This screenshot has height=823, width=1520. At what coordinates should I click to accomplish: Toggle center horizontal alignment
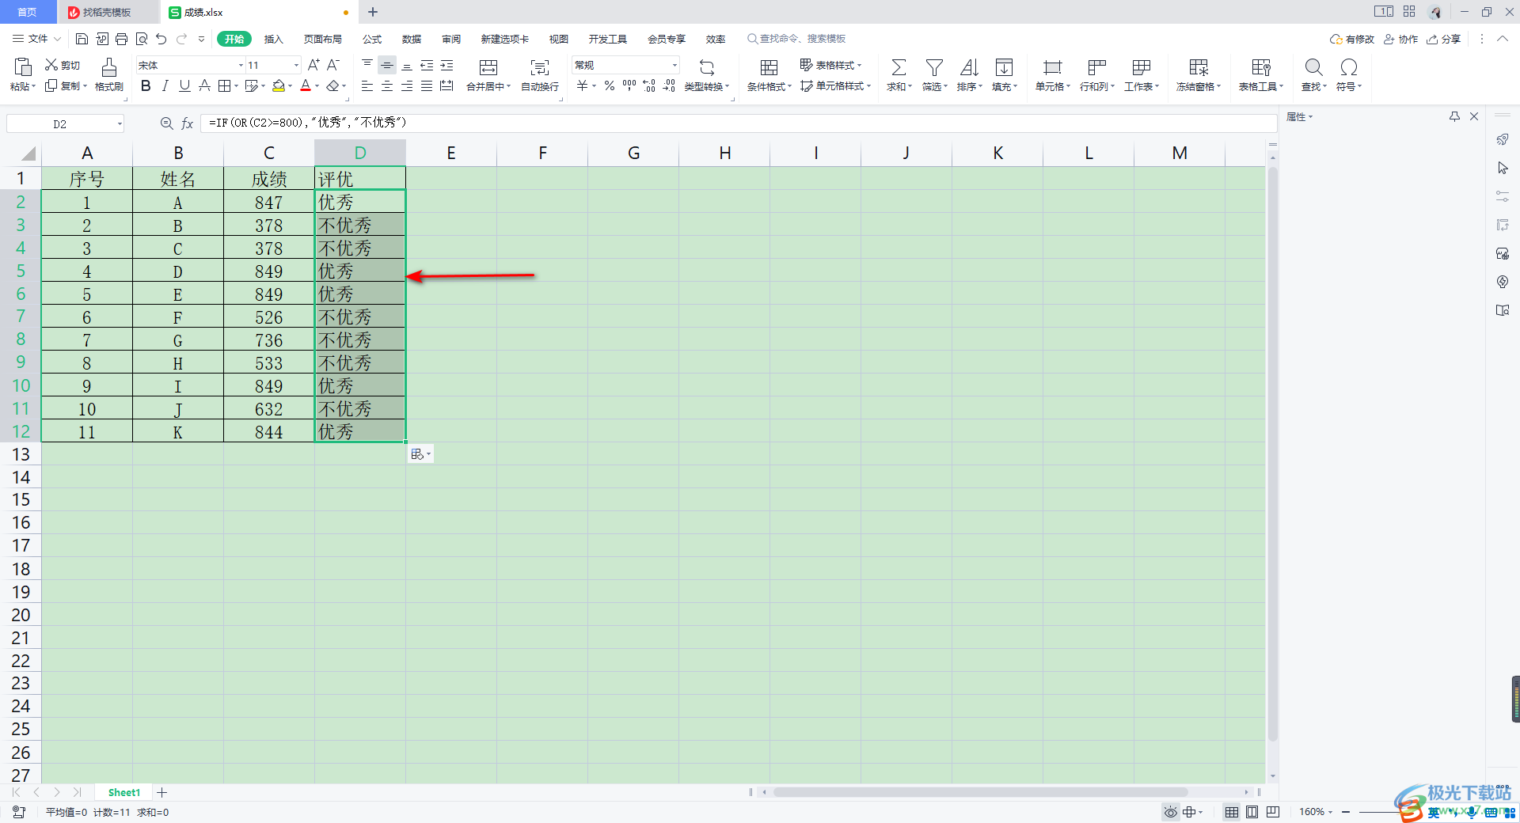(x=387, y=85)
